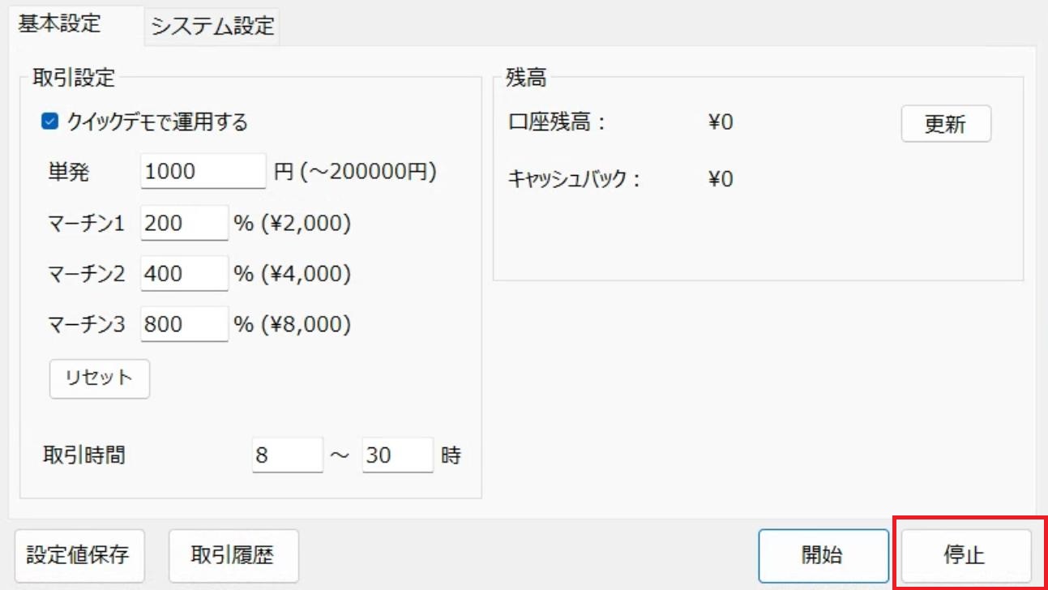Click the 口座残高 ¥0 value
The image size is (1048, 590).
point(721,122)
